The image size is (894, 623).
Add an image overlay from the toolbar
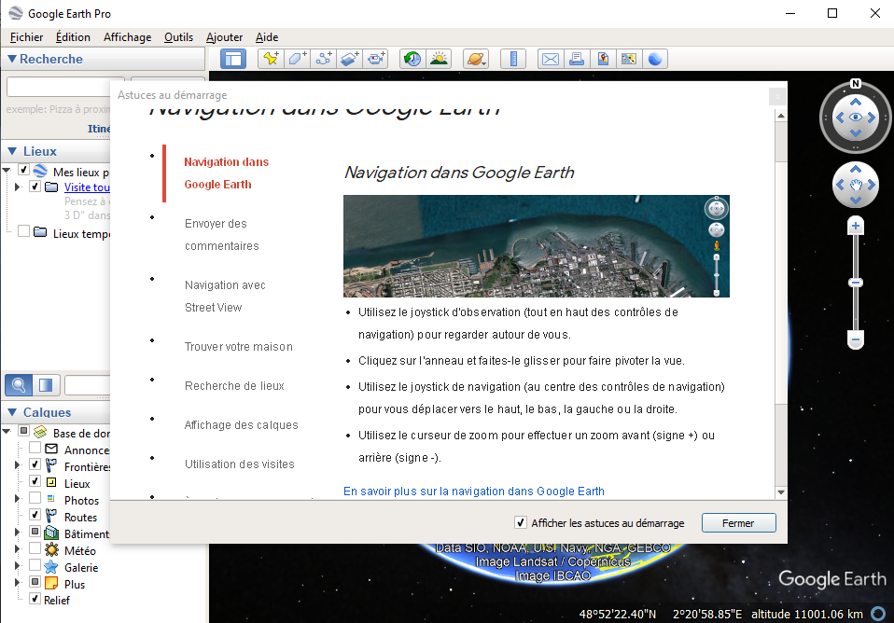pyautogui.click(x=350, y=59)
